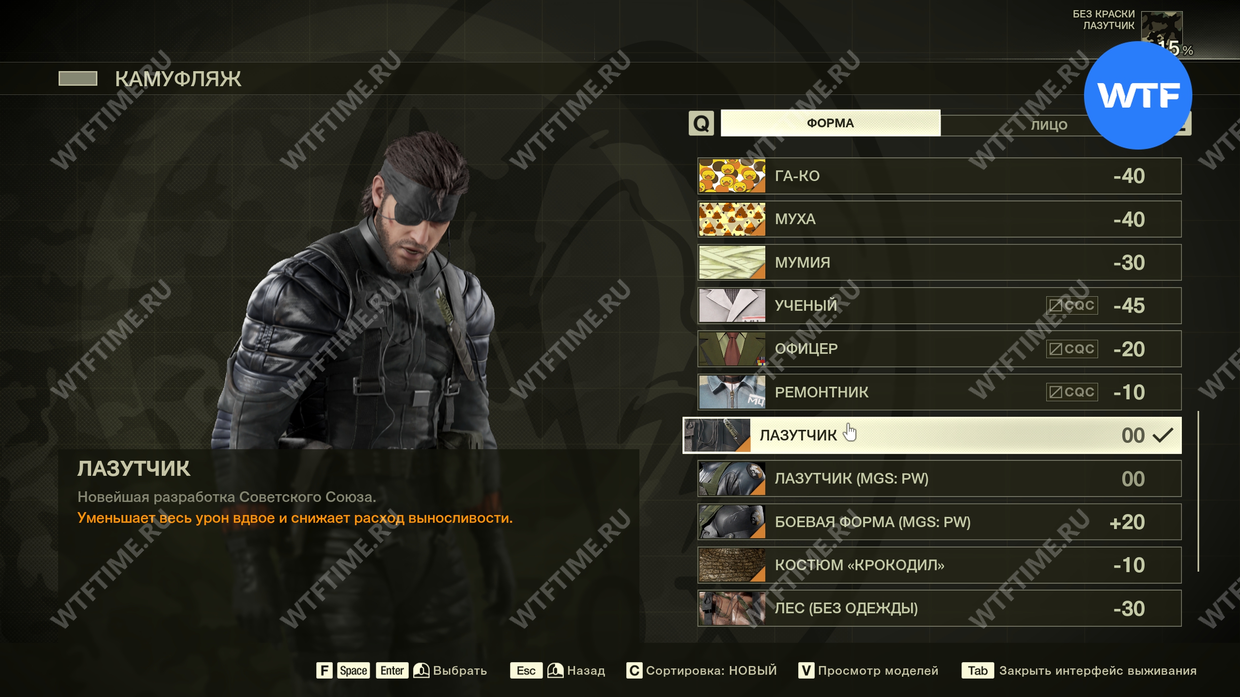Pick the РЕМОНТНИК jacket icon
The image size is (1240, 697).
pos(732,392)
